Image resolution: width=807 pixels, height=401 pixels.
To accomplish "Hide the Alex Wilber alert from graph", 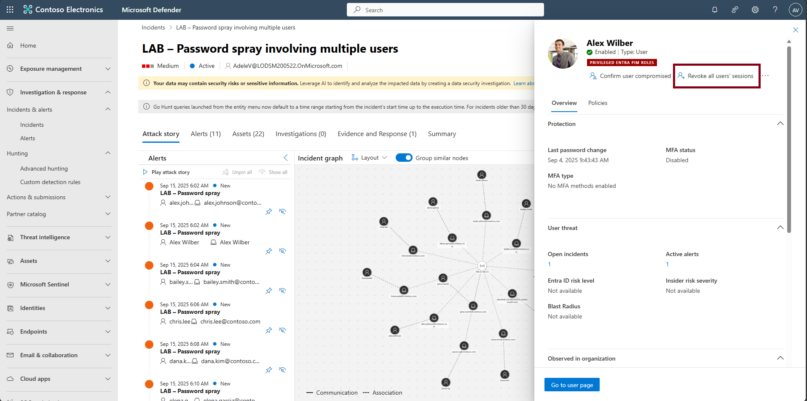I will point(282,251).
